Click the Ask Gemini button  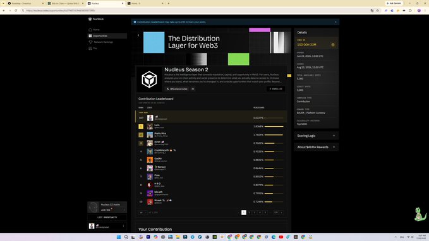[x=394, y=3]
